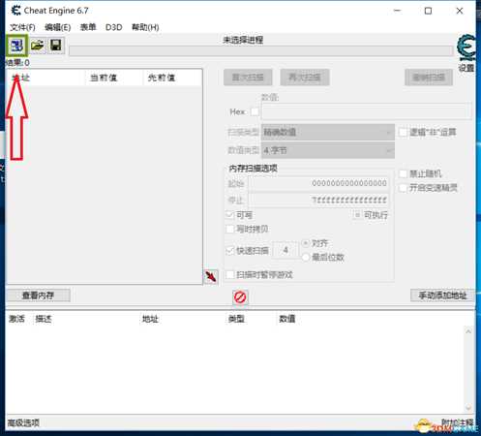Image resolution: width=481 pixels, height=436 pixels.
Task: Click the 手动添加地址 button
Action: 442,296
